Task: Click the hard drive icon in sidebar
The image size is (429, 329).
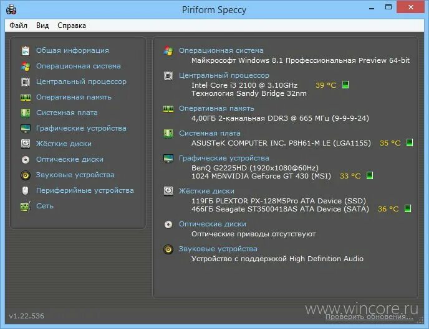Action: 26,144
